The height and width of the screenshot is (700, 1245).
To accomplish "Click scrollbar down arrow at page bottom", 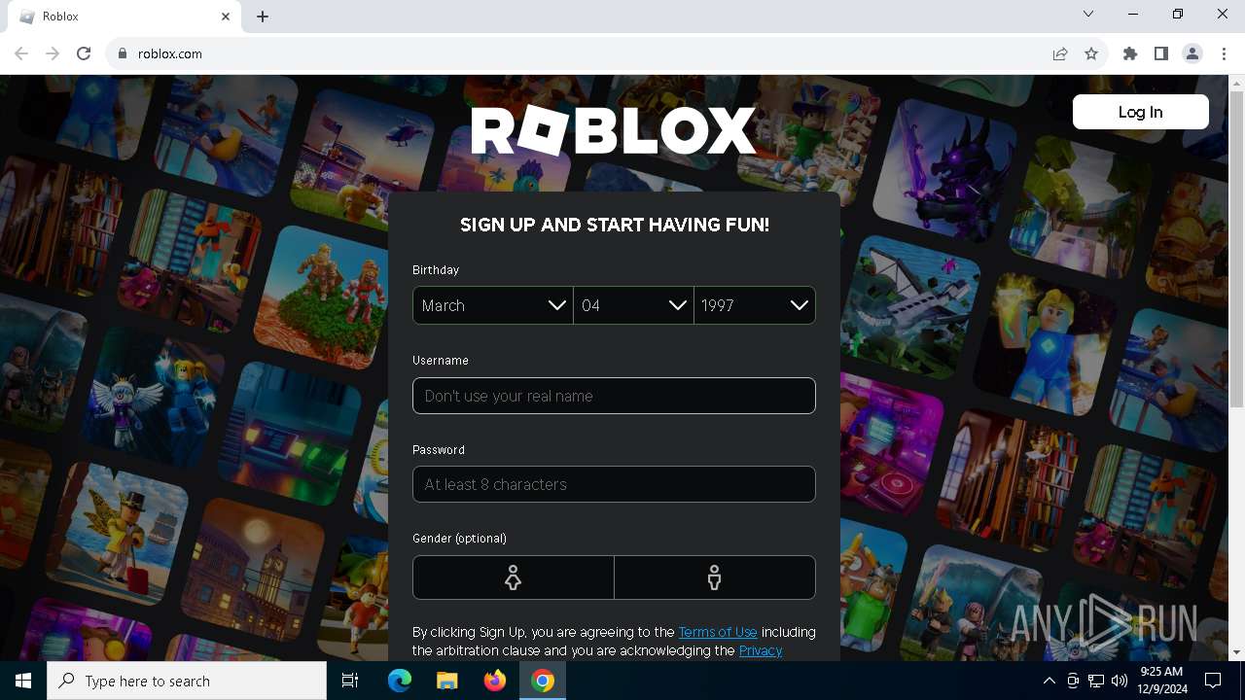I will pyautogui.click(x=1236, y=652).
